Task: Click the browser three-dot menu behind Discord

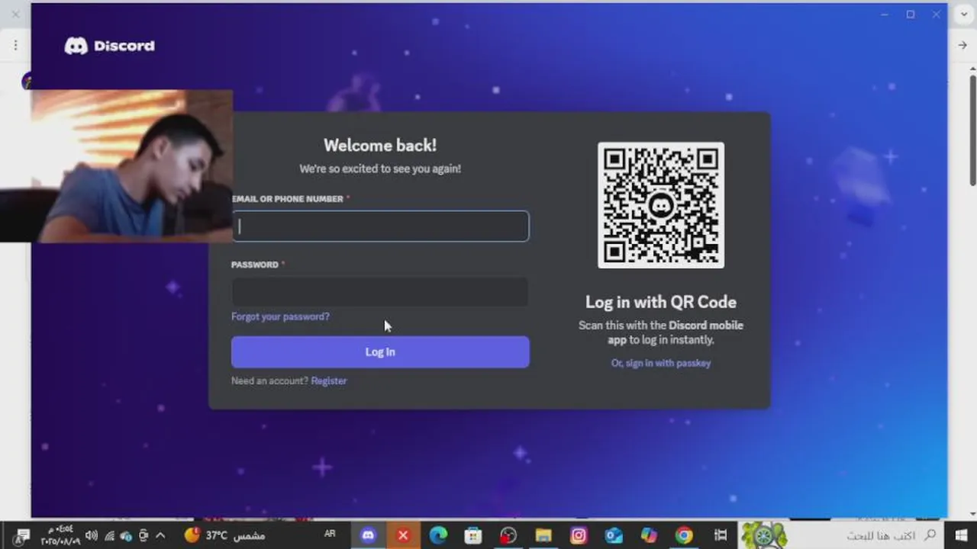Action: [15, 45]
